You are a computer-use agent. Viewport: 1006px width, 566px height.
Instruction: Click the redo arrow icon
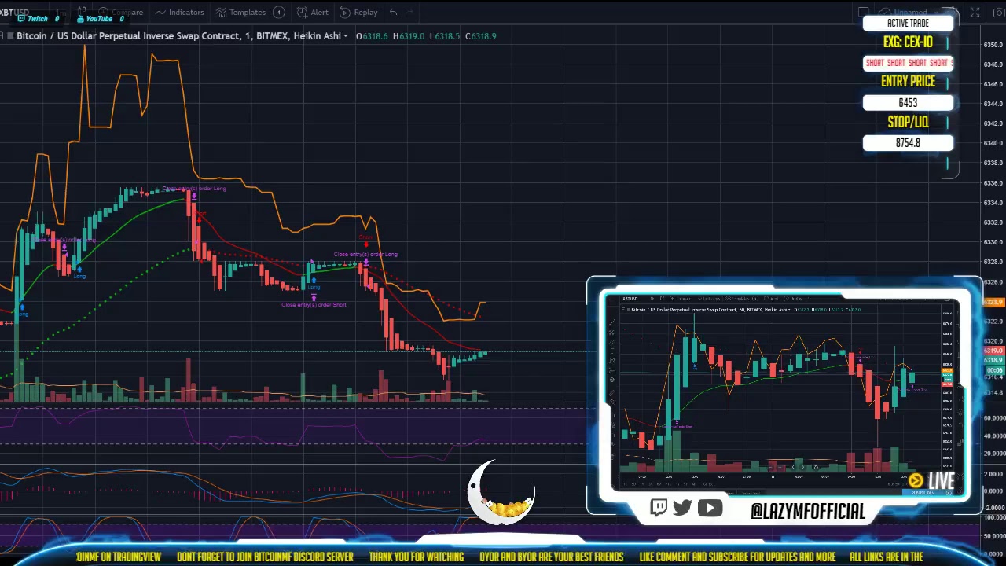pos(412,13)
